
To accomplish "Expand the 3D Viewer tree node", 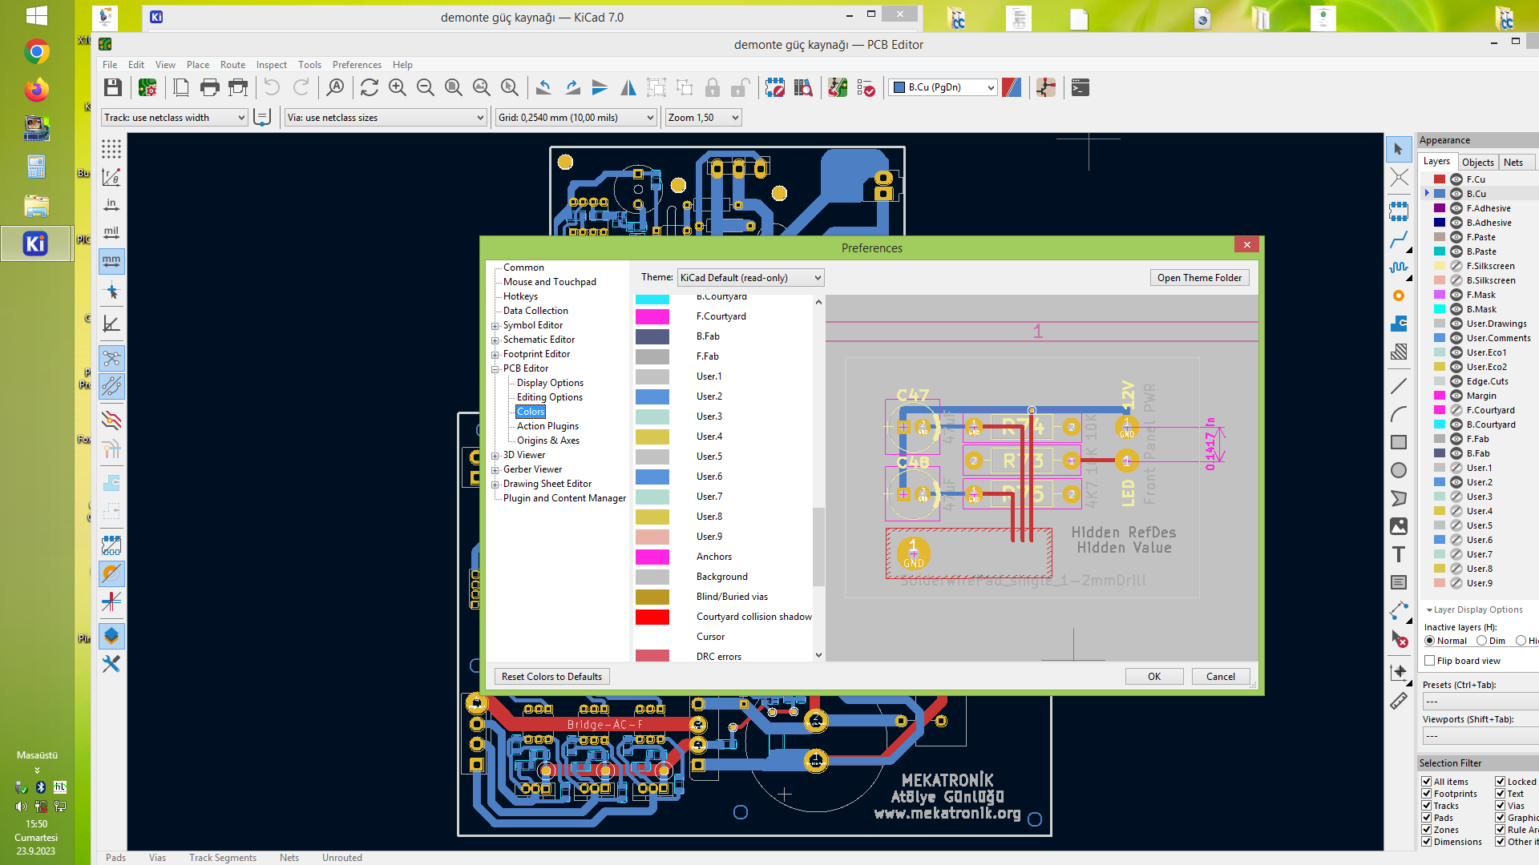I will 495,456.
